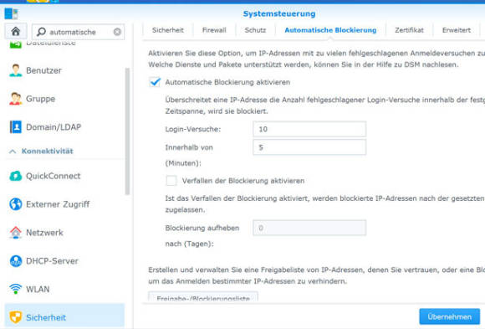Click the Dateidienste folder icon
The height and width of the screenshot is (329, 485).
tap(15, 44)
